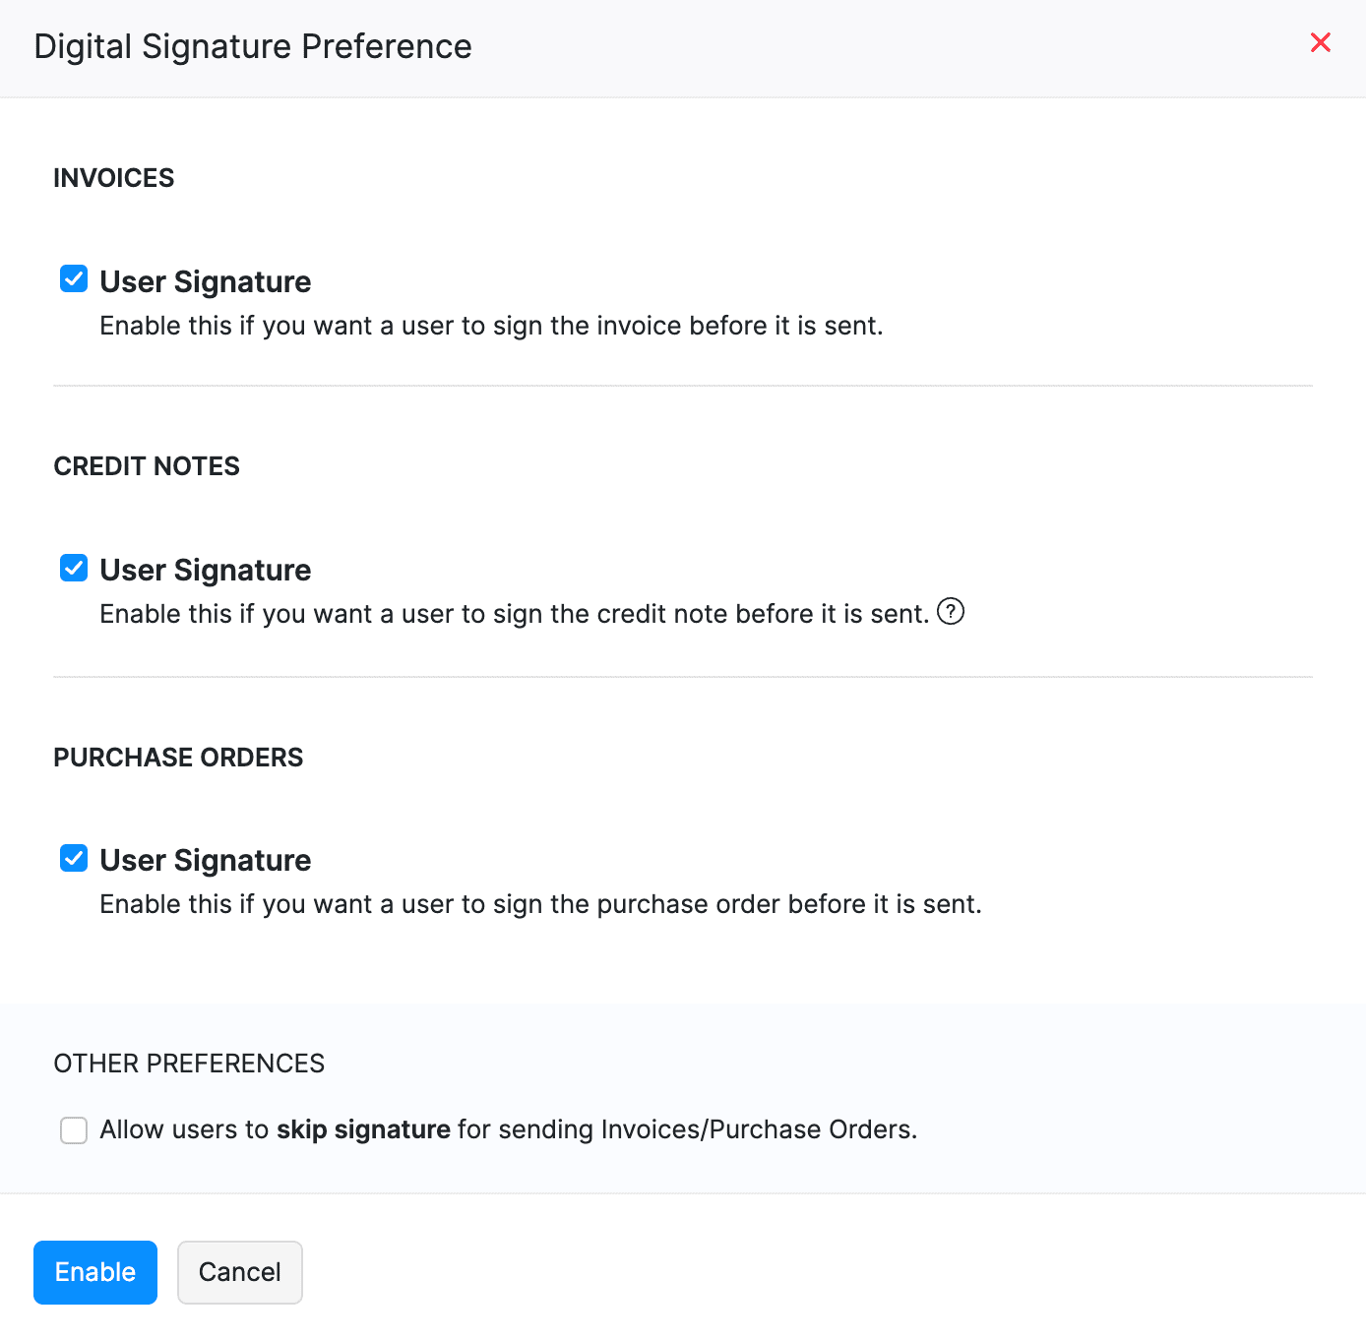Dismiss the dialog with the close icon

click(x=1320, y=42)
